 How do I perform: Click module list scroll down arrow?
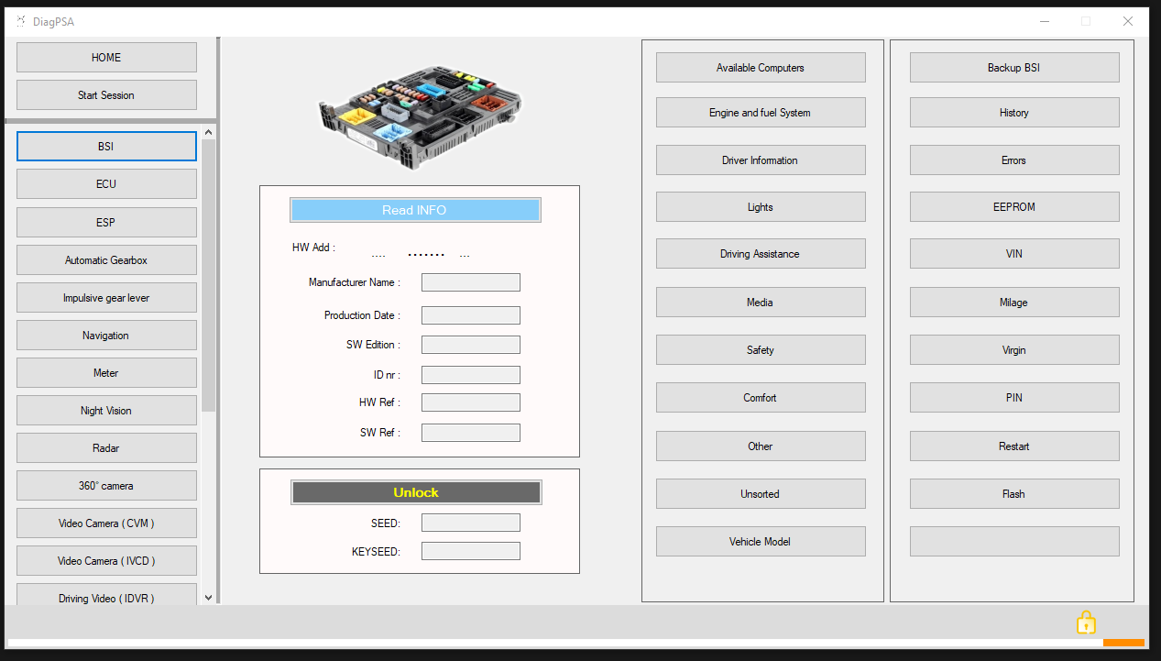tap(208, 597)
